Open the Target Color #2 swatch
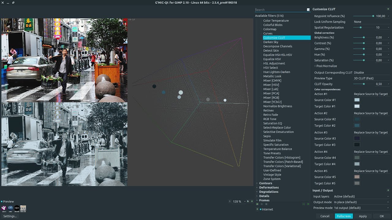The image size is (392, 220). tap(357, 126)
